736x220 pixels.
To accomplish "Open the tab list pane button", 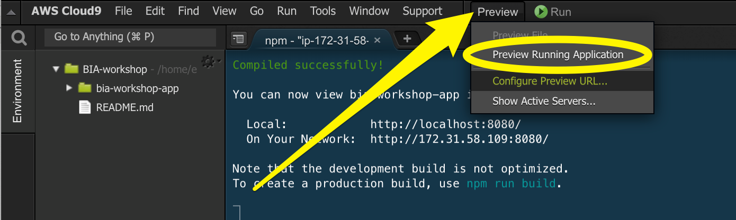I will [239, 39].
